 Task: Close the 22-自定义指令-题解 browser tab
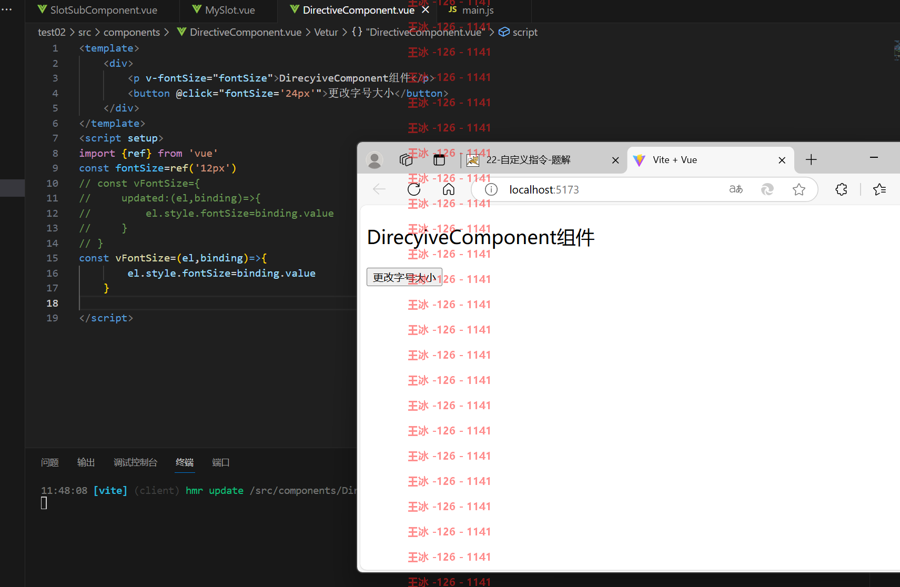click(x=615, y=160)
